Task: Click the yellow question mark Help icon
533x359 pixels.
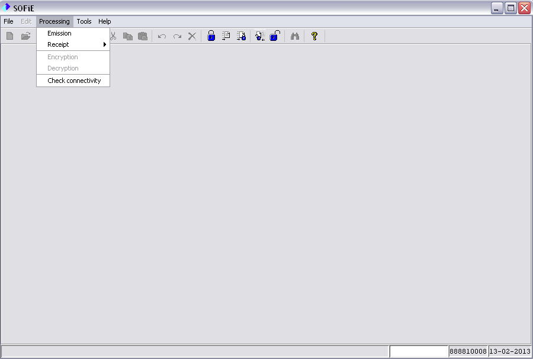Action: click(314, 36)
